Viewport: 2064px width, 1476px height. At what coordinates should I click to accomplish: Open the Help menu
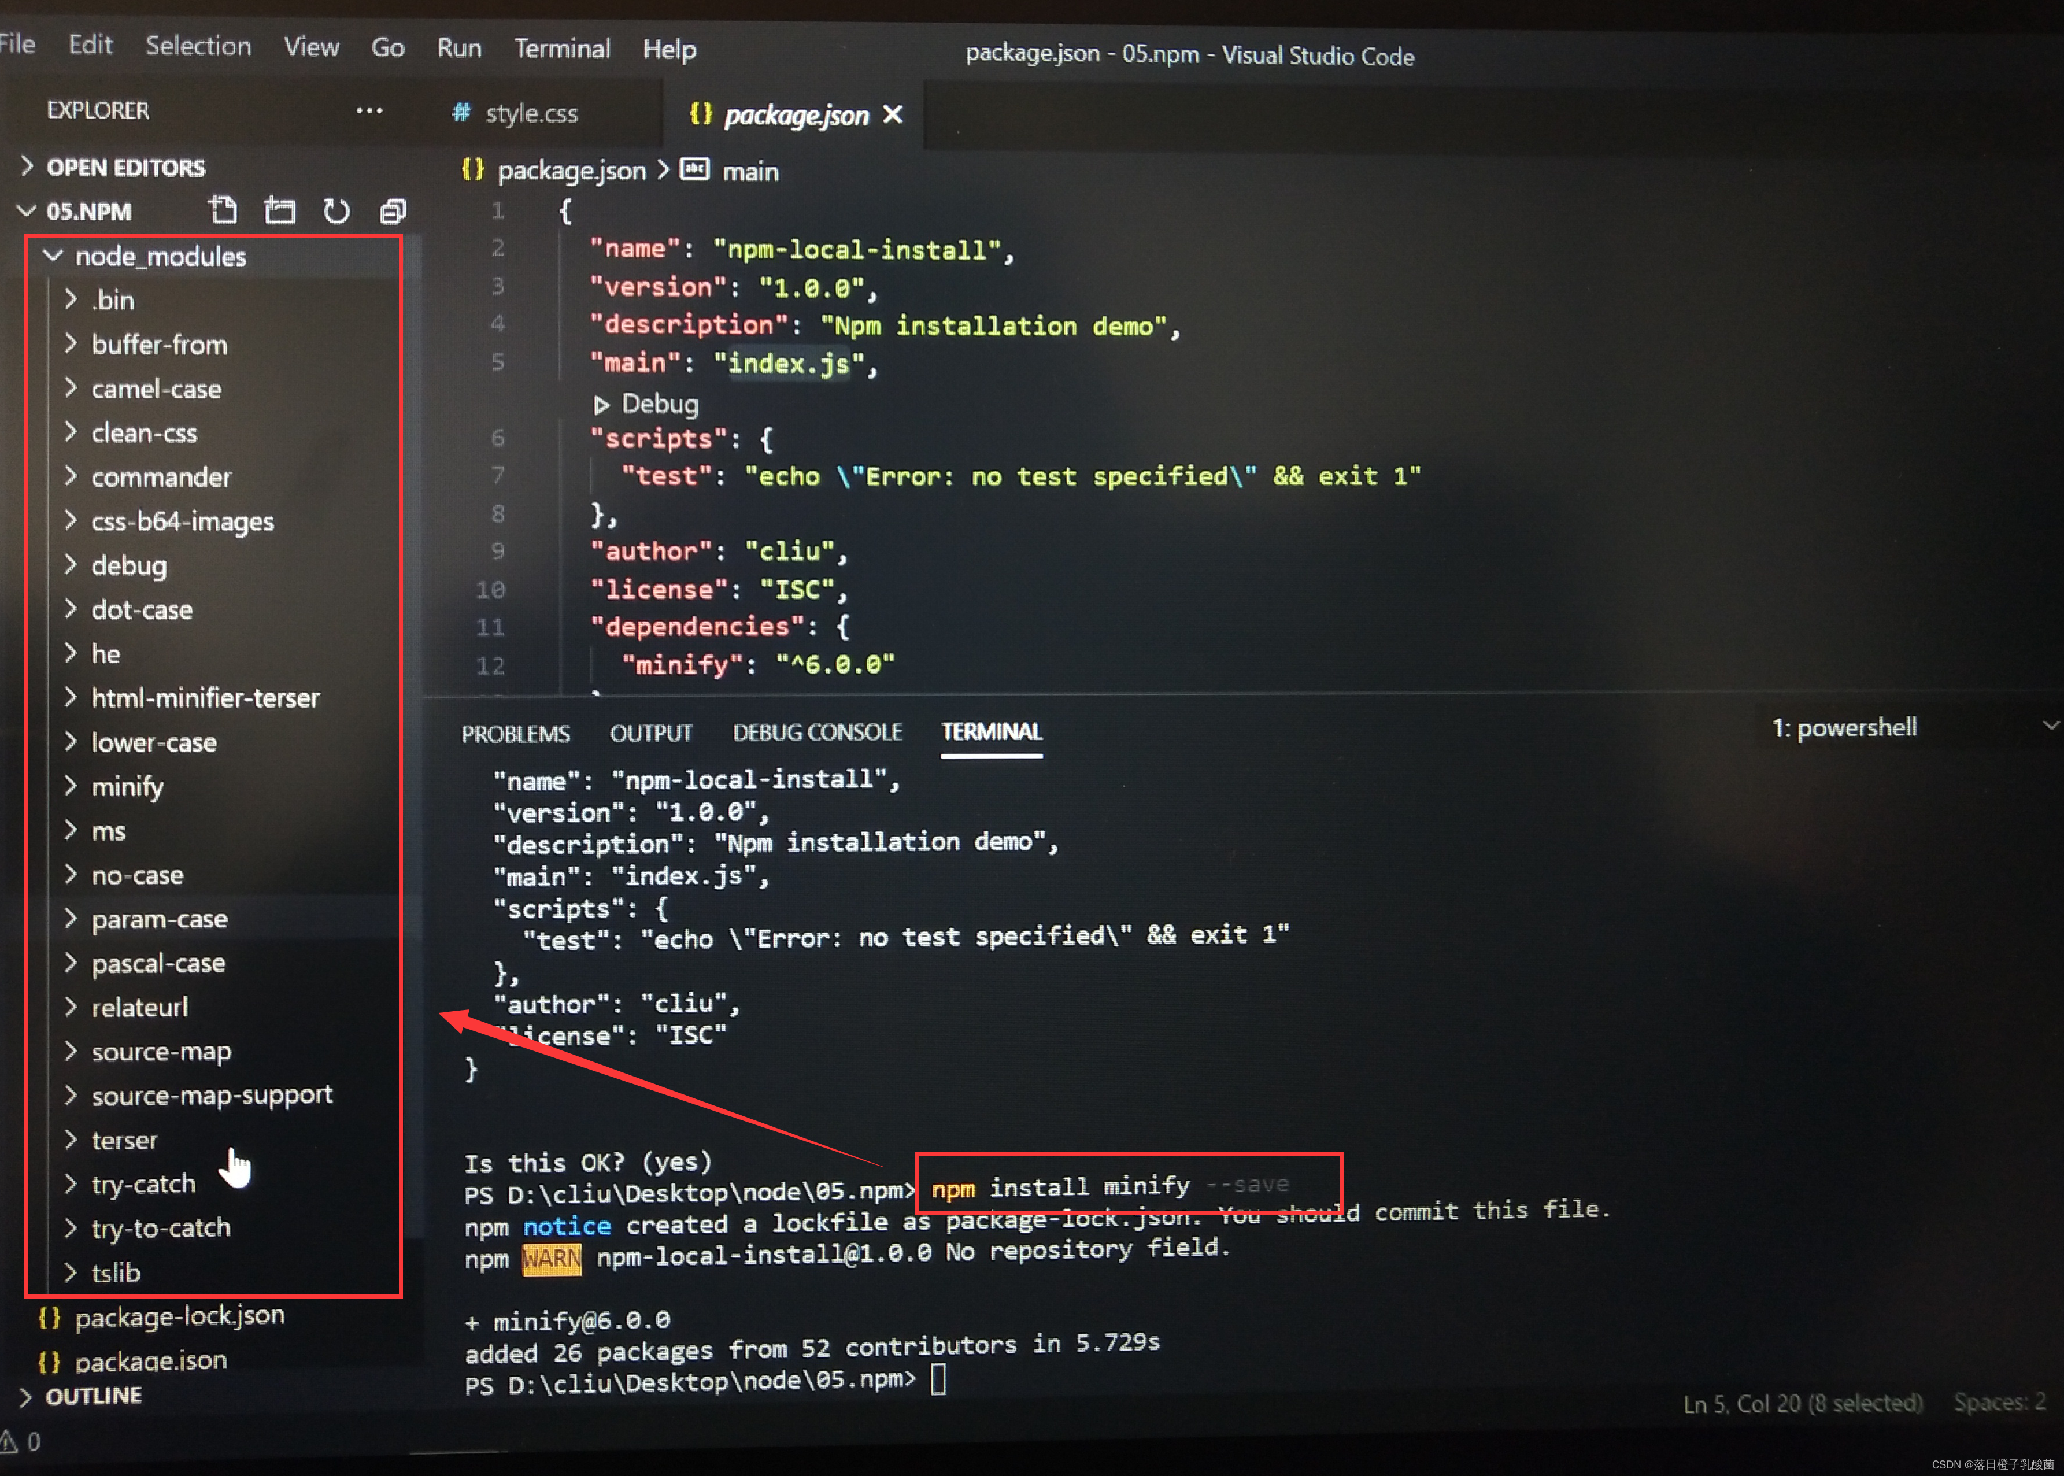669,49
